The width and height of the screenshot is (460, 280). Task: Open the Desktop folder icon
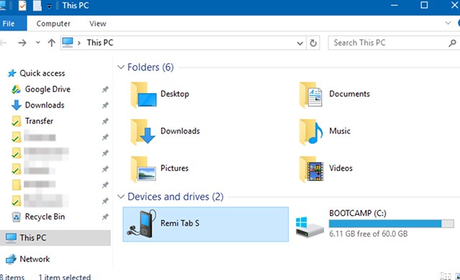(144, 95)
